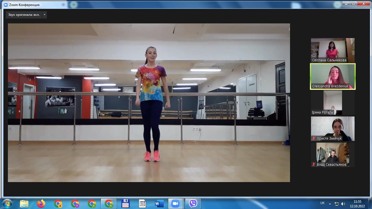Click the Windows Start button
The image size is (372, 209).
(7, 204)
